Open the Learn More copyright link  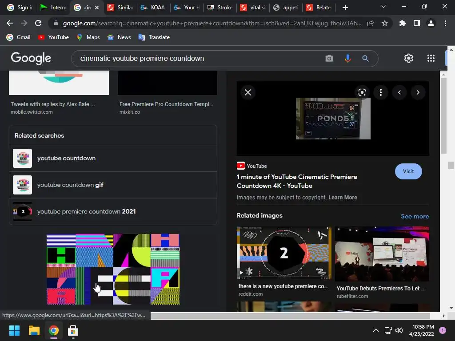pyautogui.click(x=343, y=198)
